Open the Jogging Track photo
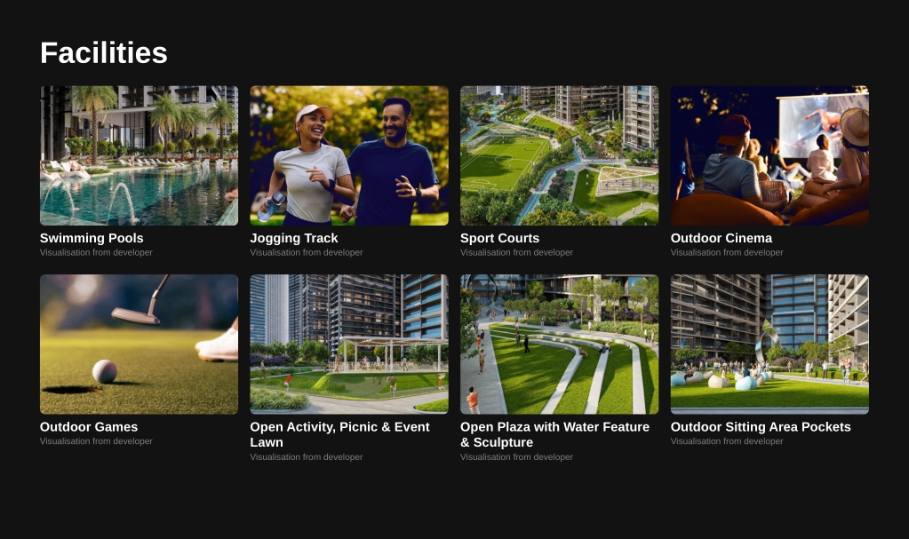 pyautogui.click(x=349, y=156)
